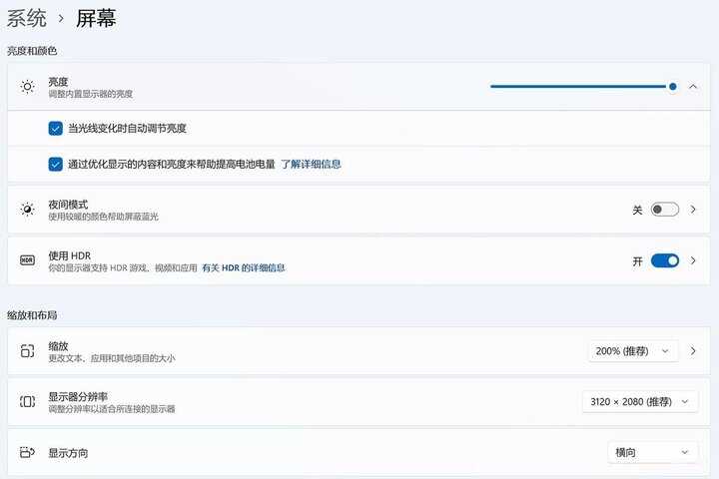
Task: Click the night light (夜间模式) icon
Action: [27, 210]
